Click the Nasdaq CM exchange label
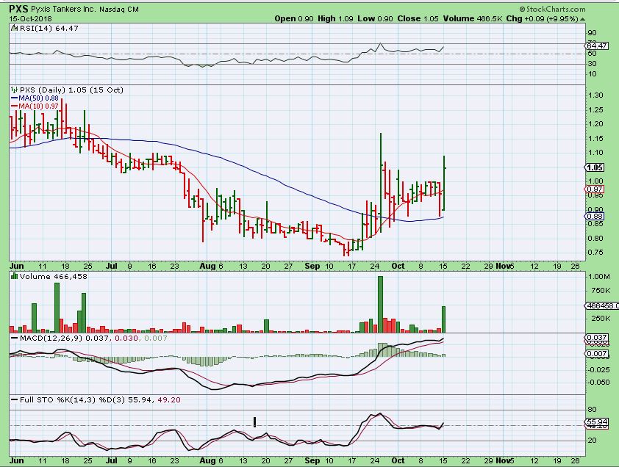Screen dimensions: 619x467 tap(119, 9)
